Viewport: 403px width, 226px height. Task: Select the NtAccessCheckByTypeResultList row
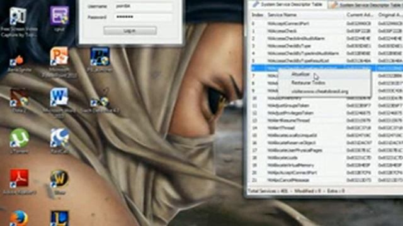pos(326,61)
